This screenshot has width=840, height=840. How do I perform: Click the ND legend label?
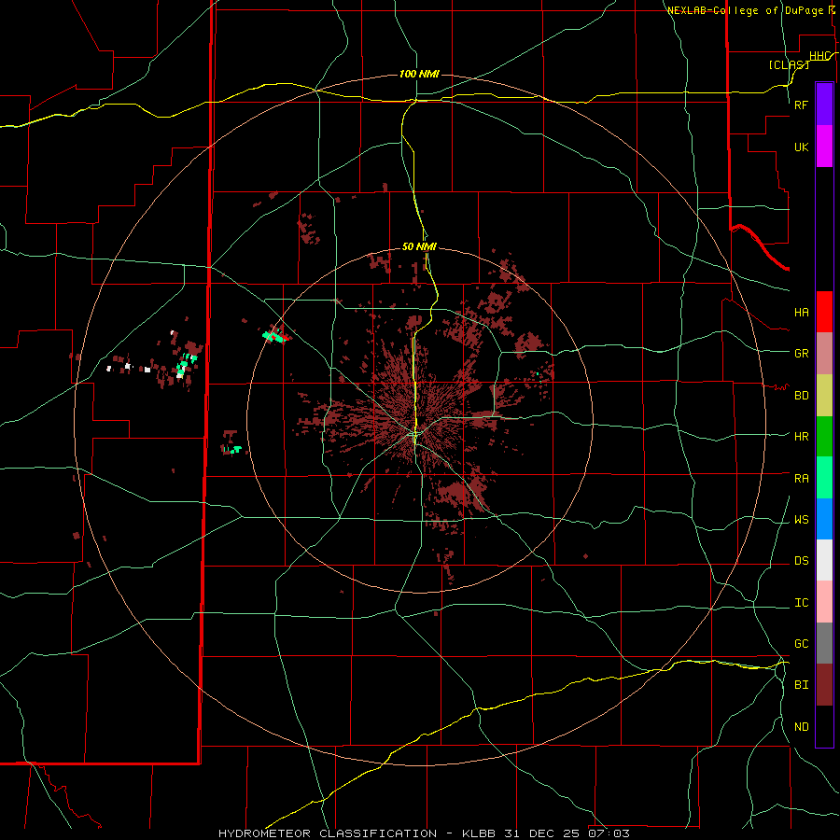pyautogui.click(x=801, y=727)
